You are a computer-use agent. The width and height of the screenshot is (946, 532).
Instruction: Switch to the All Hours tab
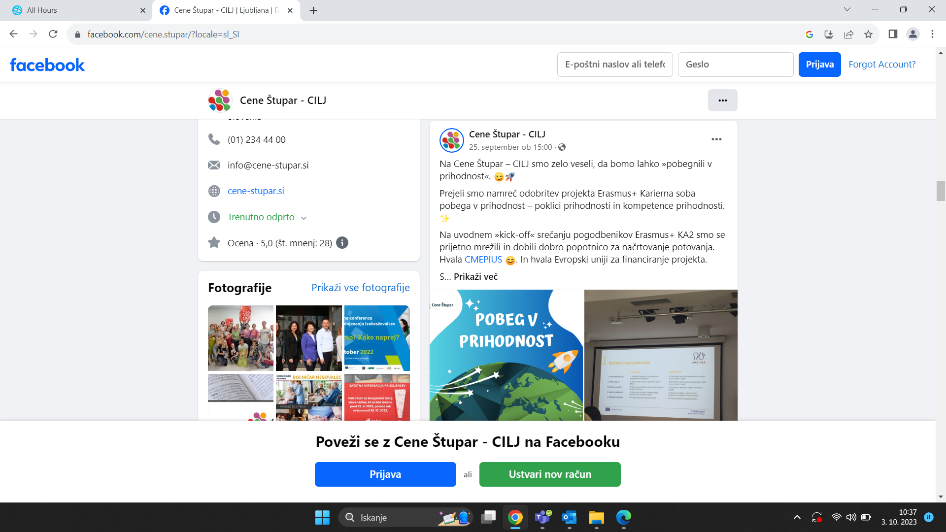point(74,10)
